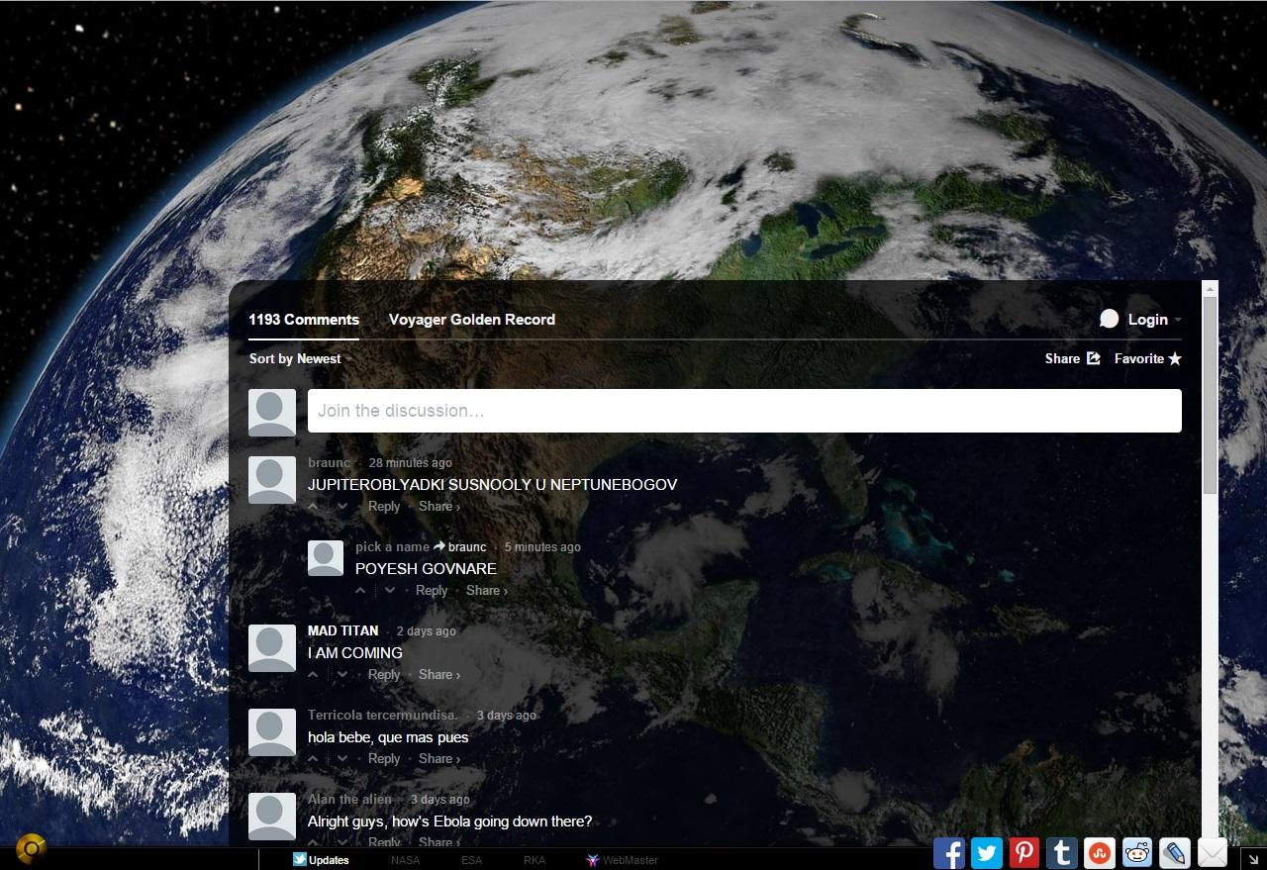Expand Share options on MAD TITAN's comment

coord(439,674)
